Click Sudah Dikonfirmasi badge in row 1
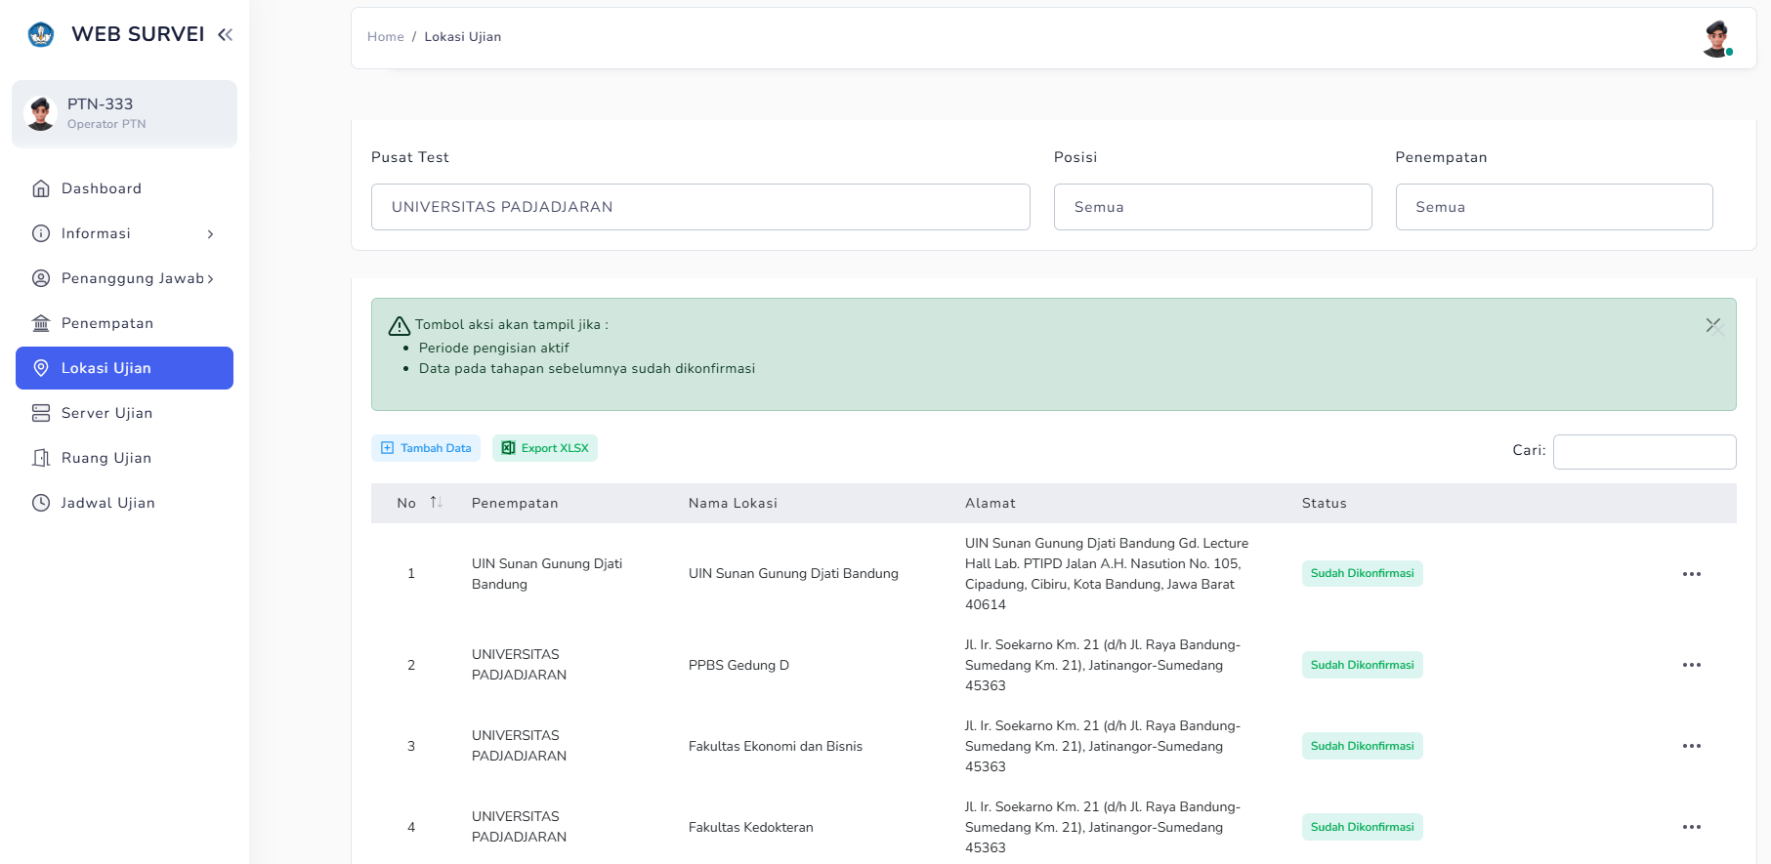This screenshot has width=1771, height=864. click(1362, 573)
